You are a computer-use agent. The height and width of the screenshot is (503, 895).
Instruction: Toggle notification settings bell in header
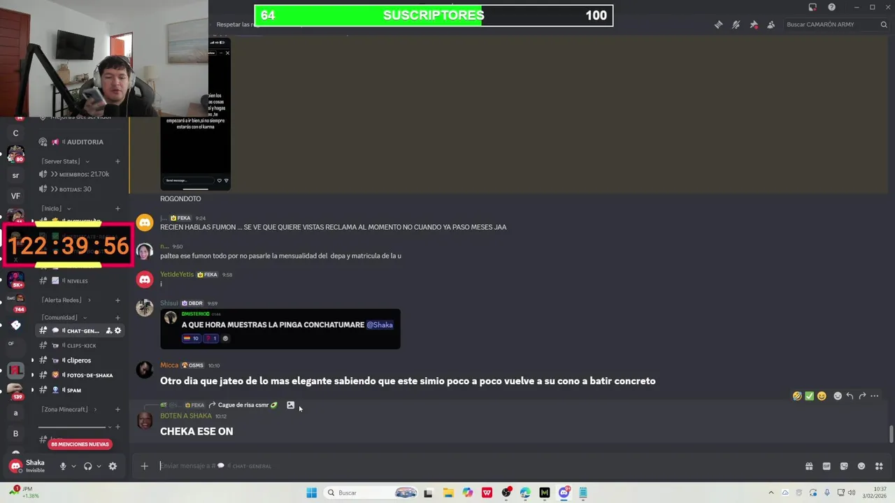coord(736,24)
